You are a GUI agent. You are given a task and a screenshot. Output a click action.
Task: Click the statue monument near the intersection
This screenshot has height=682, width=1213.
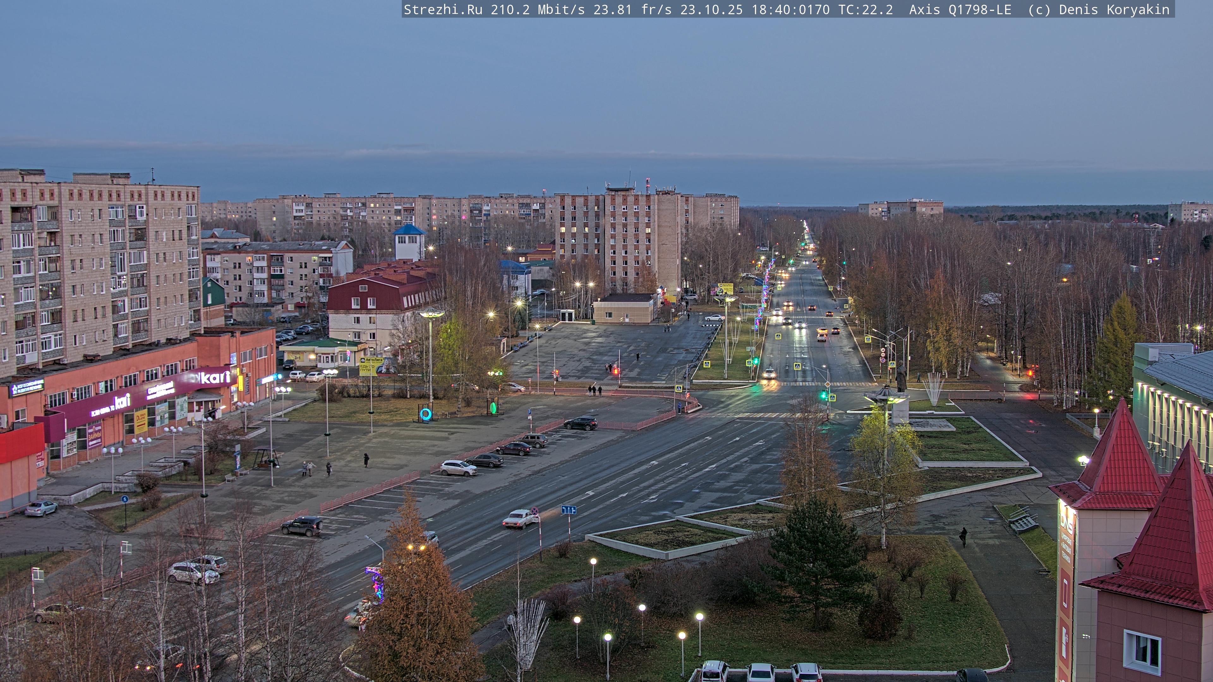pos(901,377)
